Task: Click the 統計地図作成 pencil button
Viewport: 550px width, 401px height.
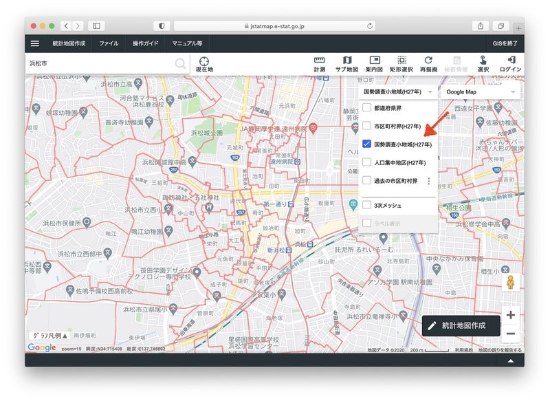Action: (x=461, y=326)
